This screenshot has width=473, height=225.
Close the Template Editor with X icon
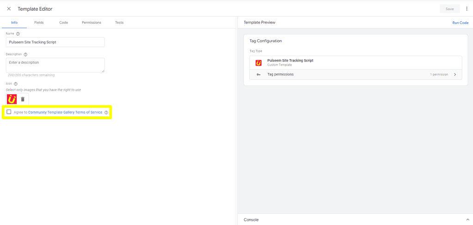pyautogui.click(x=9, y=9)
